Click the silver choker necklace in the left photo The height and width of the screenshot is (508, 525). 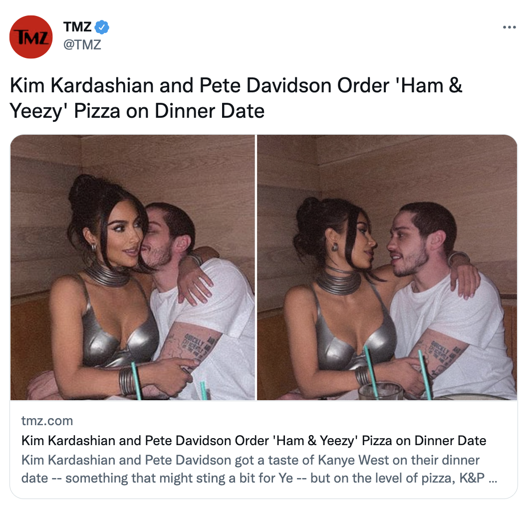pyautogui.click(x=106, y=275)
